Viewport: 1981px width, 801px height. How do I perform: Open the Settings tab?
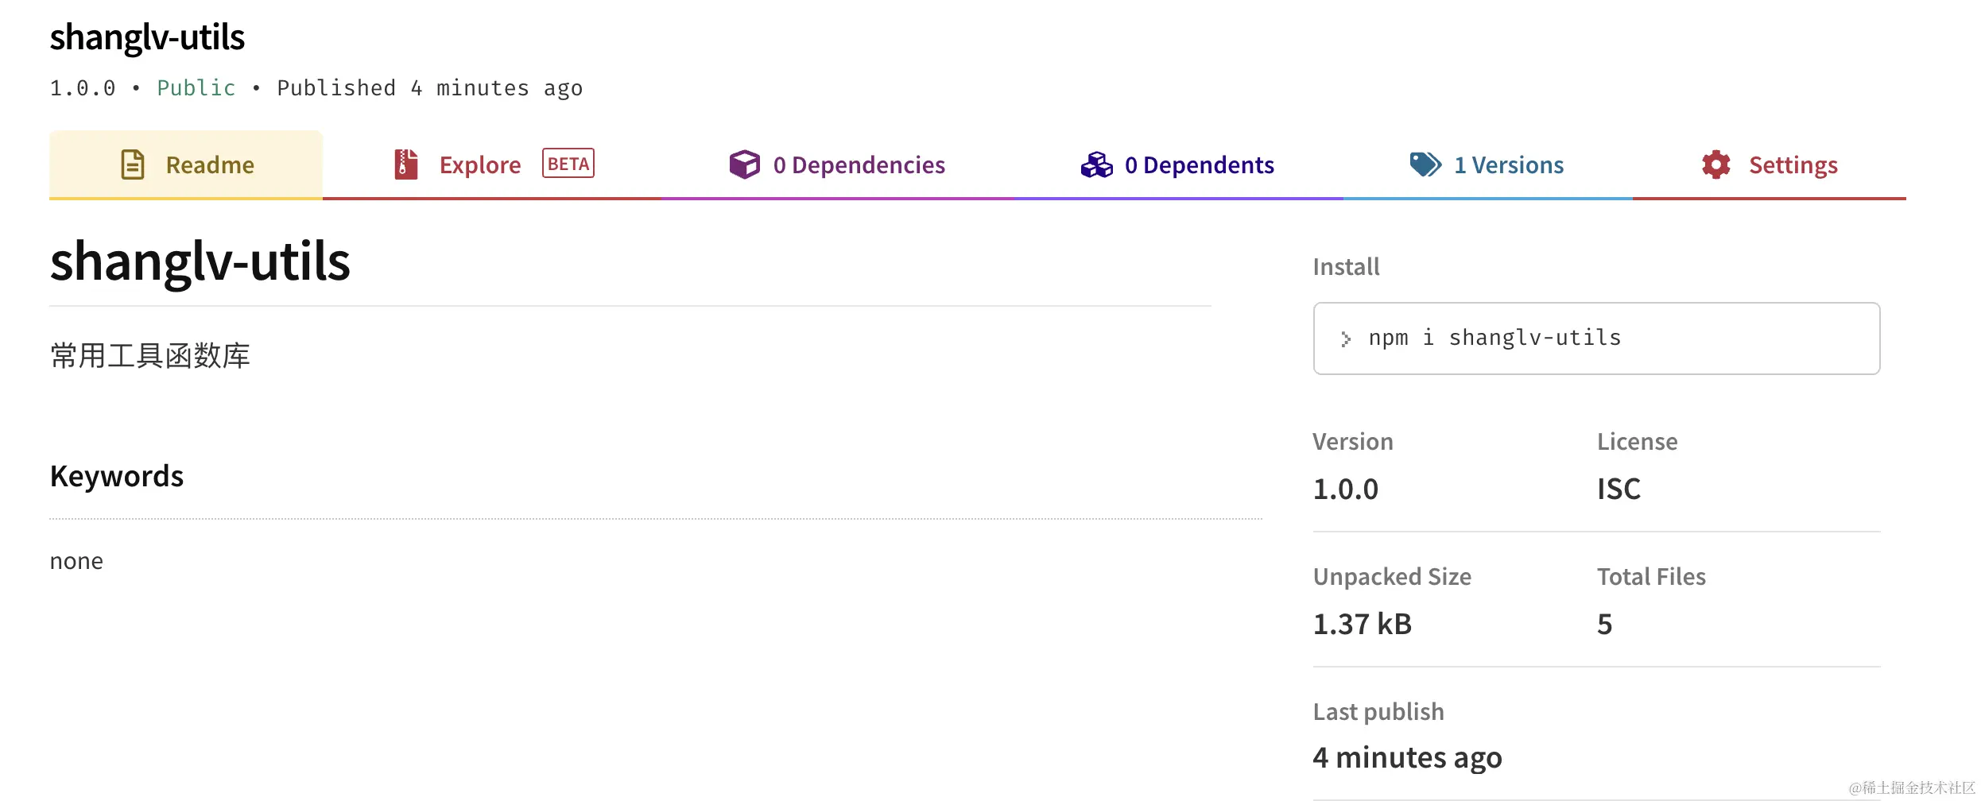point(1770,164)
